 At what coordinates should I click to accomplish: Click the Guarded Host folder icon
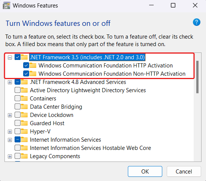pyautogui.click(x=24, y=123)
